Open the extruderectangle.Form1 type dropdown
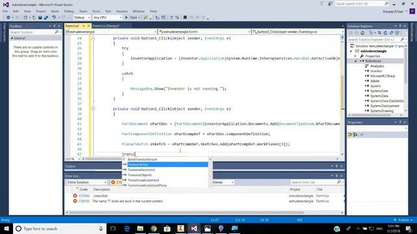 tap(205, 32)
